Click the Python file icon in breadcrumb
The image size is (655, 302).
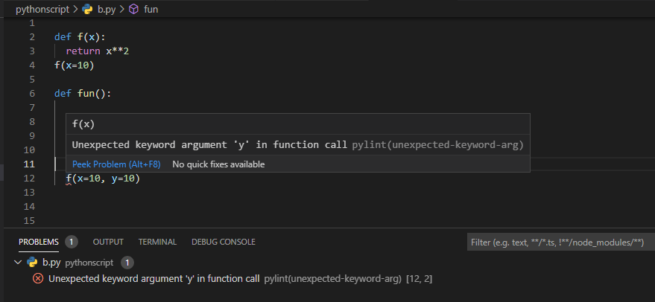(89, 10)
